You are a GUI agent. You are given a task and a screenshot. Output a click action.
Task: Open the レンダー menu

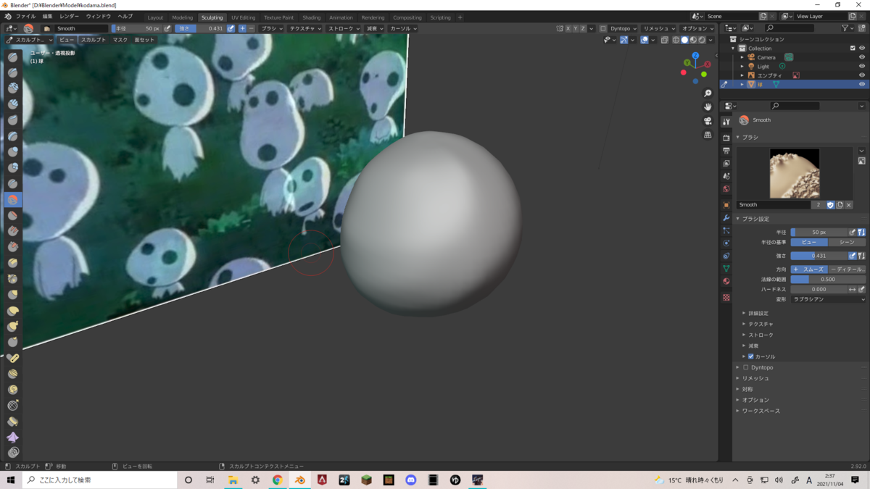69,17
